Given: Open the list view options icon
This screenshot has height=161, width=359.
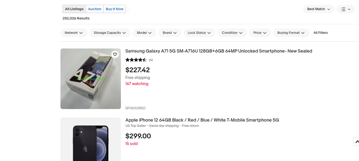Looking at the screenshot, I should [346, 9].
